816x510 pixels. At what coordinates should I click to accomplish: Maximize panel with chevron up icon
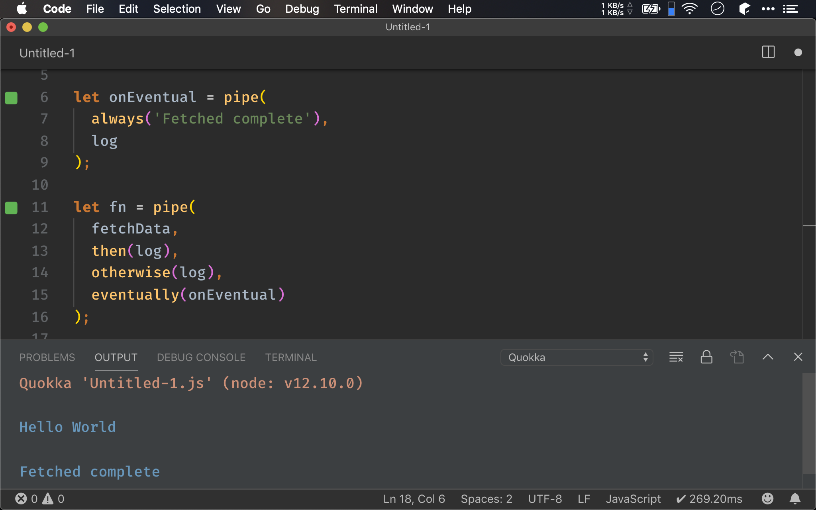768,357
